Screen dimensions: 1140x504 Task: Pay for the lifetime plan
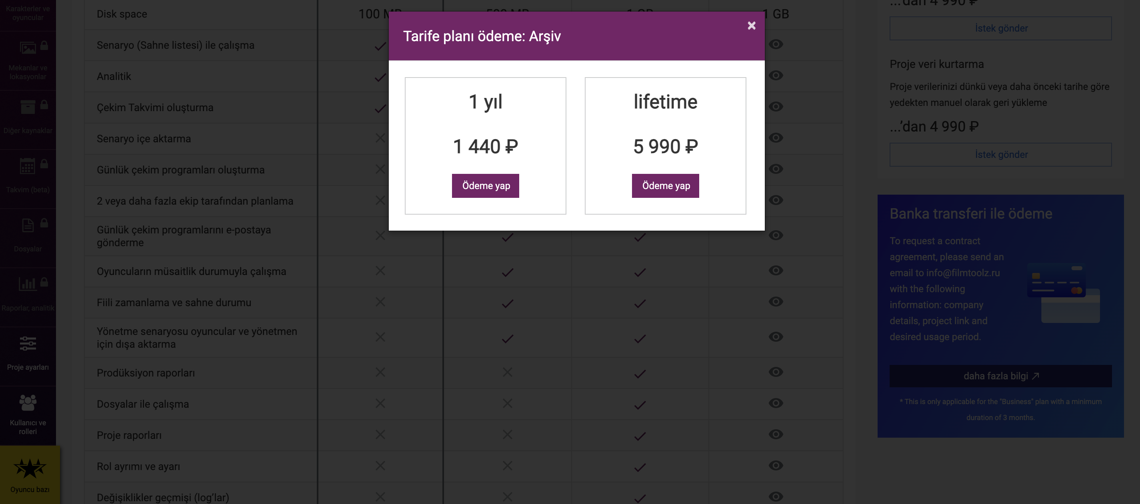[666, 186]
